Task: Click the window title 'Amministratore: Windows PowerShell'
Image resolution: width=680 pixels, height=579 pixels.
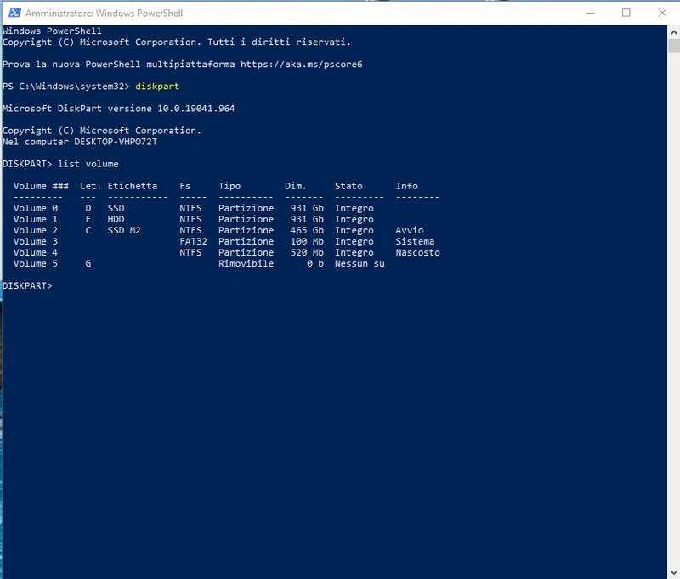Action: pyautogui.click(x=104, y=14)
